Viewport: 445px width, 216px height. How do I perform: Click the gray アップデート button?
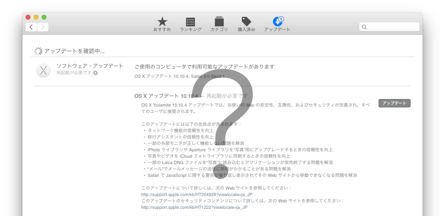pyautogui.click(x=395, y=103)
